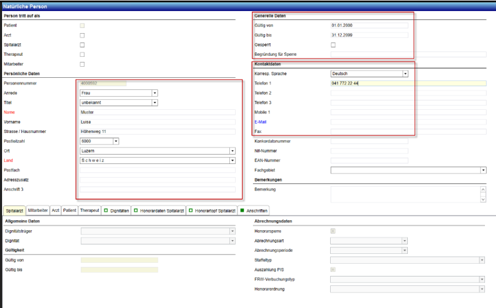Expand the Fachgebiet dropdown
The width and height of the screenshot is (496, 308).
click(483, 171)
